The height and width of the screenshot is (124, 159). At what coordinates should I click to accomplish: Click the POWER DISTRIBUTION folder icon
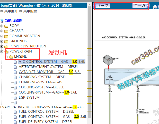6,46
